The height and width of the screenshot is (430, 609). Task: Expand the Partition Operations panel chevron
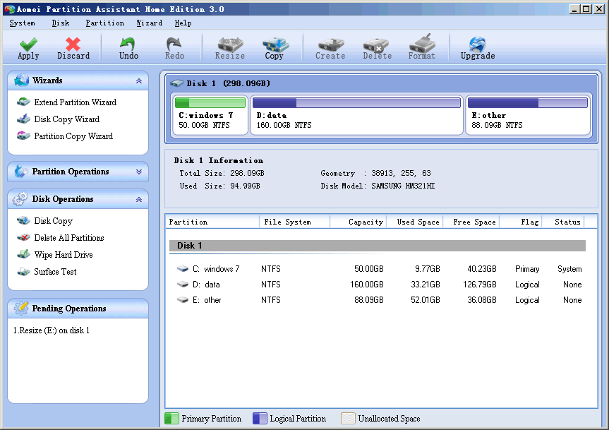click(138, 172)
